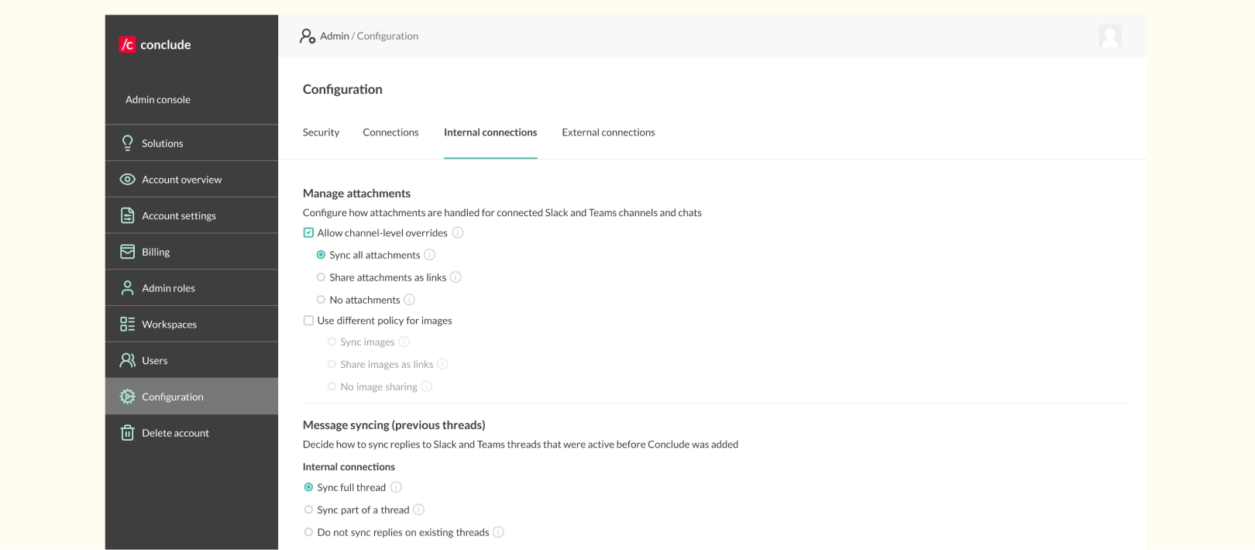Click the Delete account trash icon

point(127,432)
